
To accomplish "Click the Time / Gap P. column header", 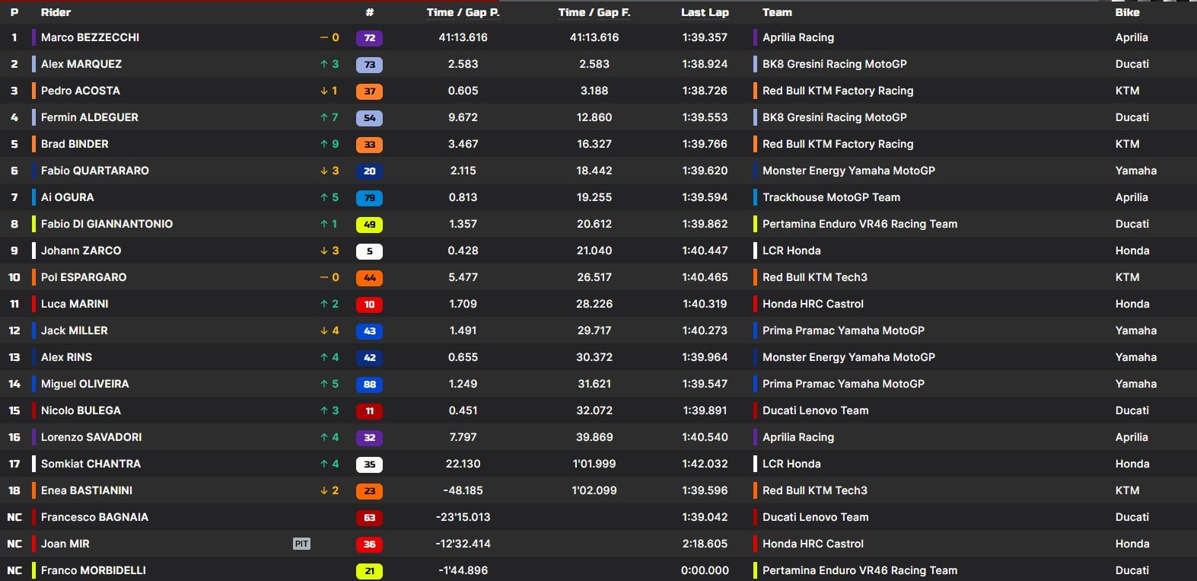I will click(x=463, y=12).
